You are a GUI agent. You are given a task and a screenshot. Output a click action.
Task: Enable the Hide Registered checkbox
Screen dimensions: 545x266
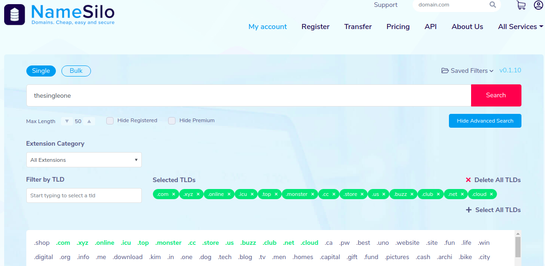[110, 121]
